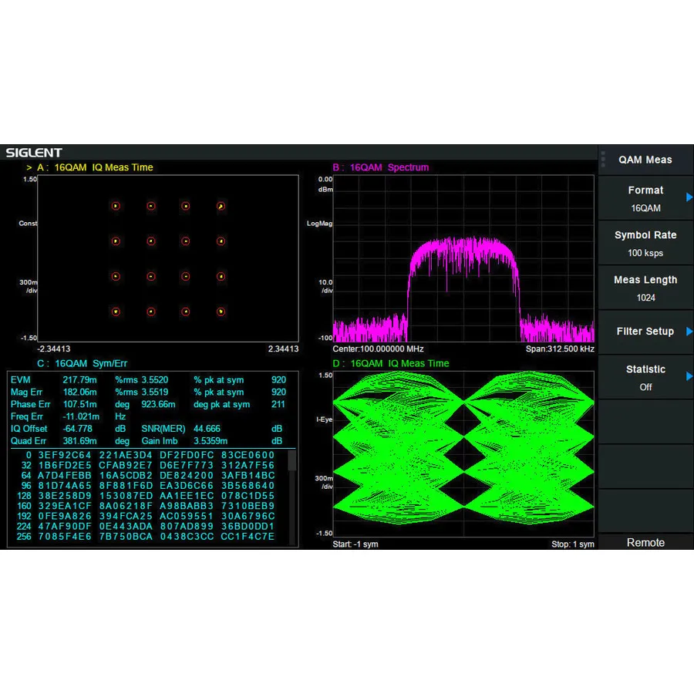Click the SIGLENT logo

click(33, 152)
